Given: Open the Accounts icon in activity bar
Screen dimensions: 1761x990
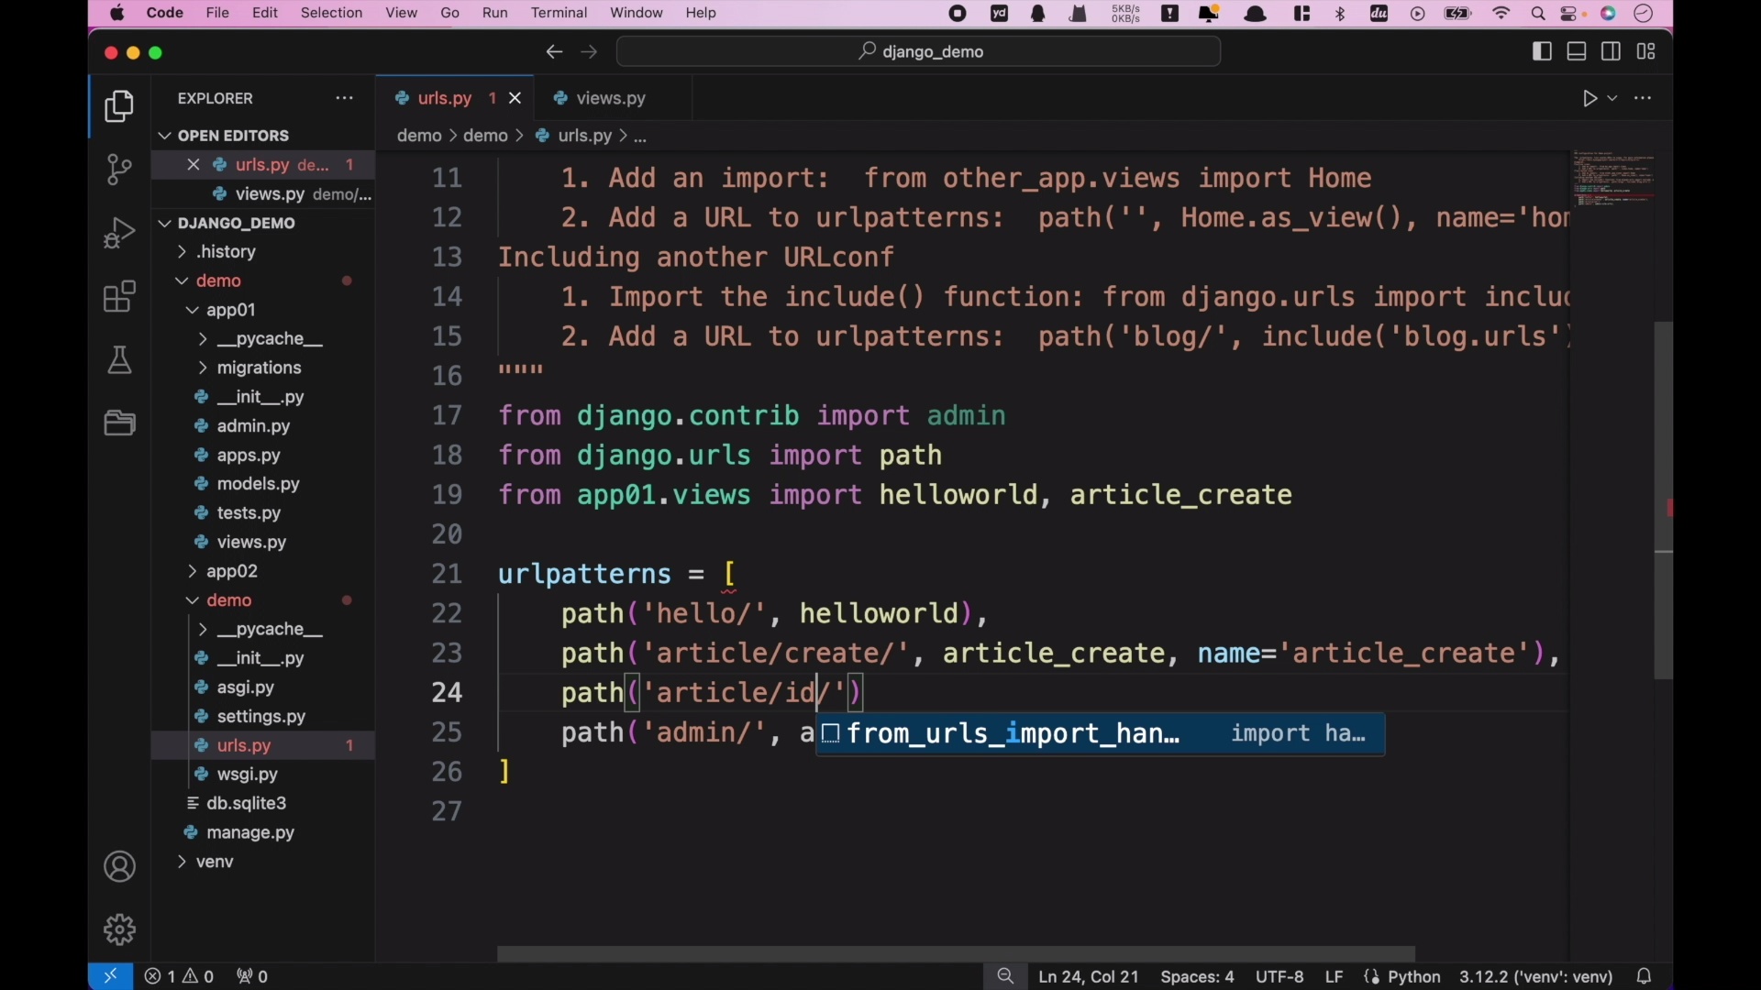Looking at the screenshot, I should tap(119, 866).
